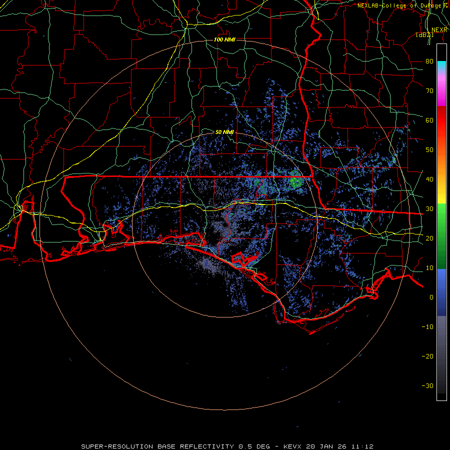
Task: Click the 50 value on the dBZ scale
Action: click(429, 150)
